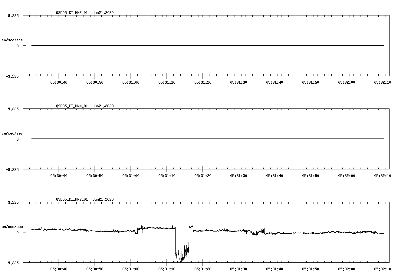Click the 05:30:50 time label under HNE plot
Image resolution: width=411 pixels, height=280 pixels.
pyautogui.click(x=95, y=82)
